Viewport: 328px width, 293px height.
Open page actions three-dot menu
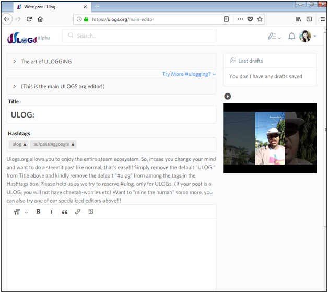[240, 19]
